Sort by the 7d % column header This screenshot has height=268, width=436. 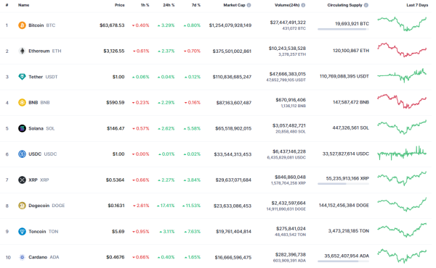pyautogui.click(x=195, y=5)
